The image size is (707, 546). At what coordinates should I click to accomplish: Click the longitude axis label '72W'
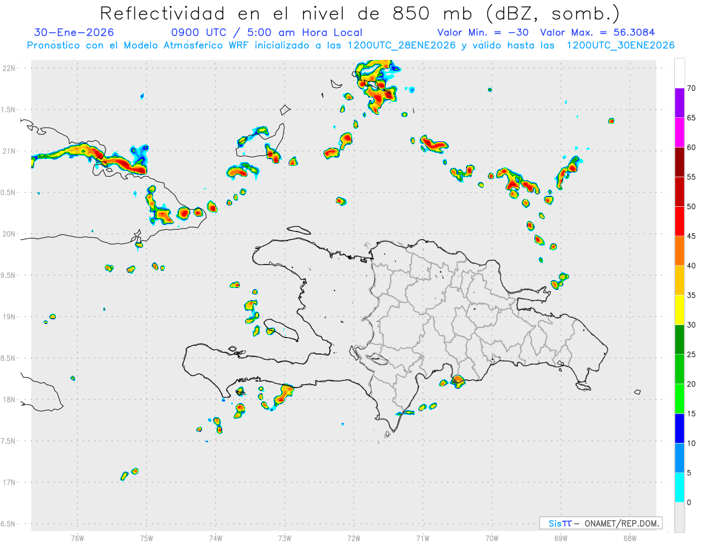tap(353, 538)
